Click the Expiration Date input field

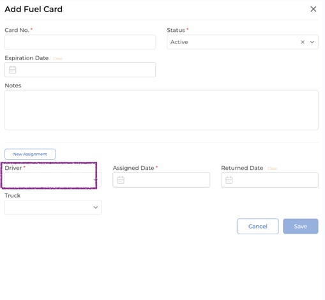coord(80,70)
